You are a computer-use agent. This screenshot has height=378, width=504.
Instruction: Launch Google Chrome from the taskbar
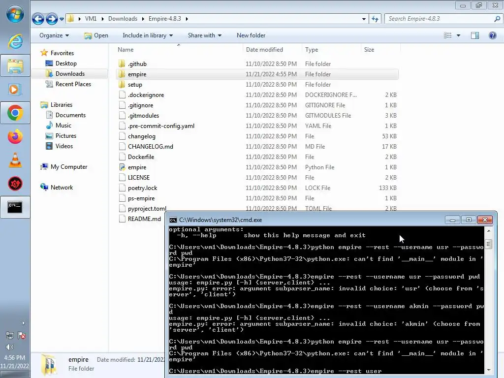point(15,113)
